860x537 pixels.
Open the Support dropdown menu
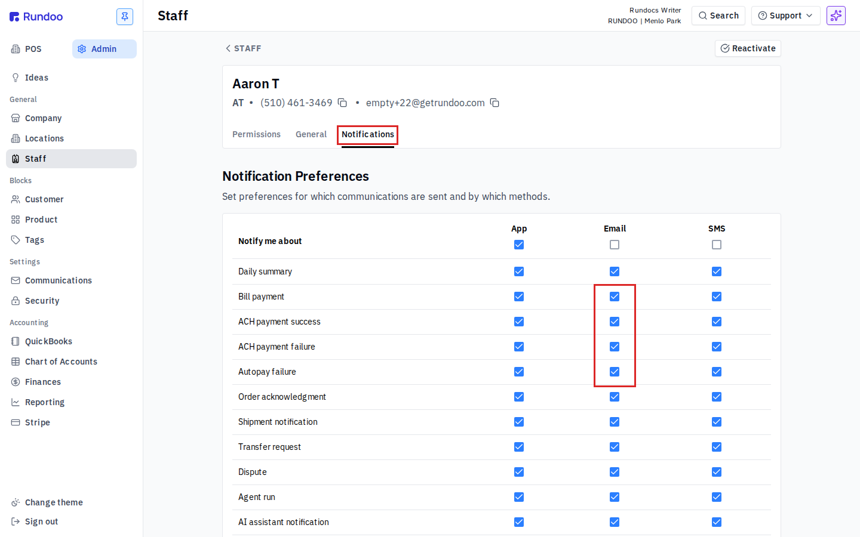[x=785, y=16]
